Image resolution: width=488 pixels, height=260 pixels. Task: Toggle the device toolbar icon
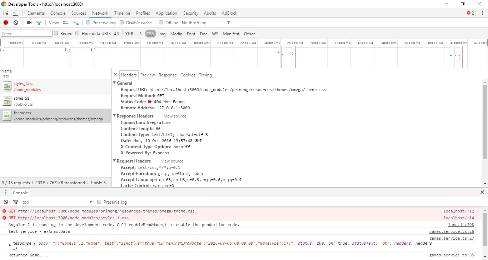click(x=15, y=13)
